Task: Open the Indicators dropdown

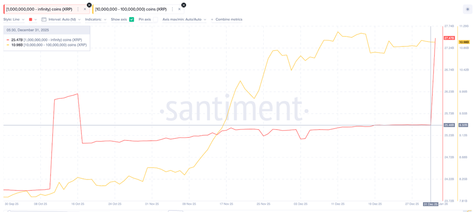Action: [96, 19]
